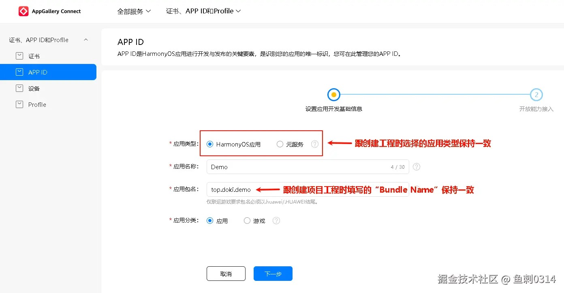Open the 全部服务 dropdown menu
This screenshot has height=293, width=564.
[x=134, y=11]
